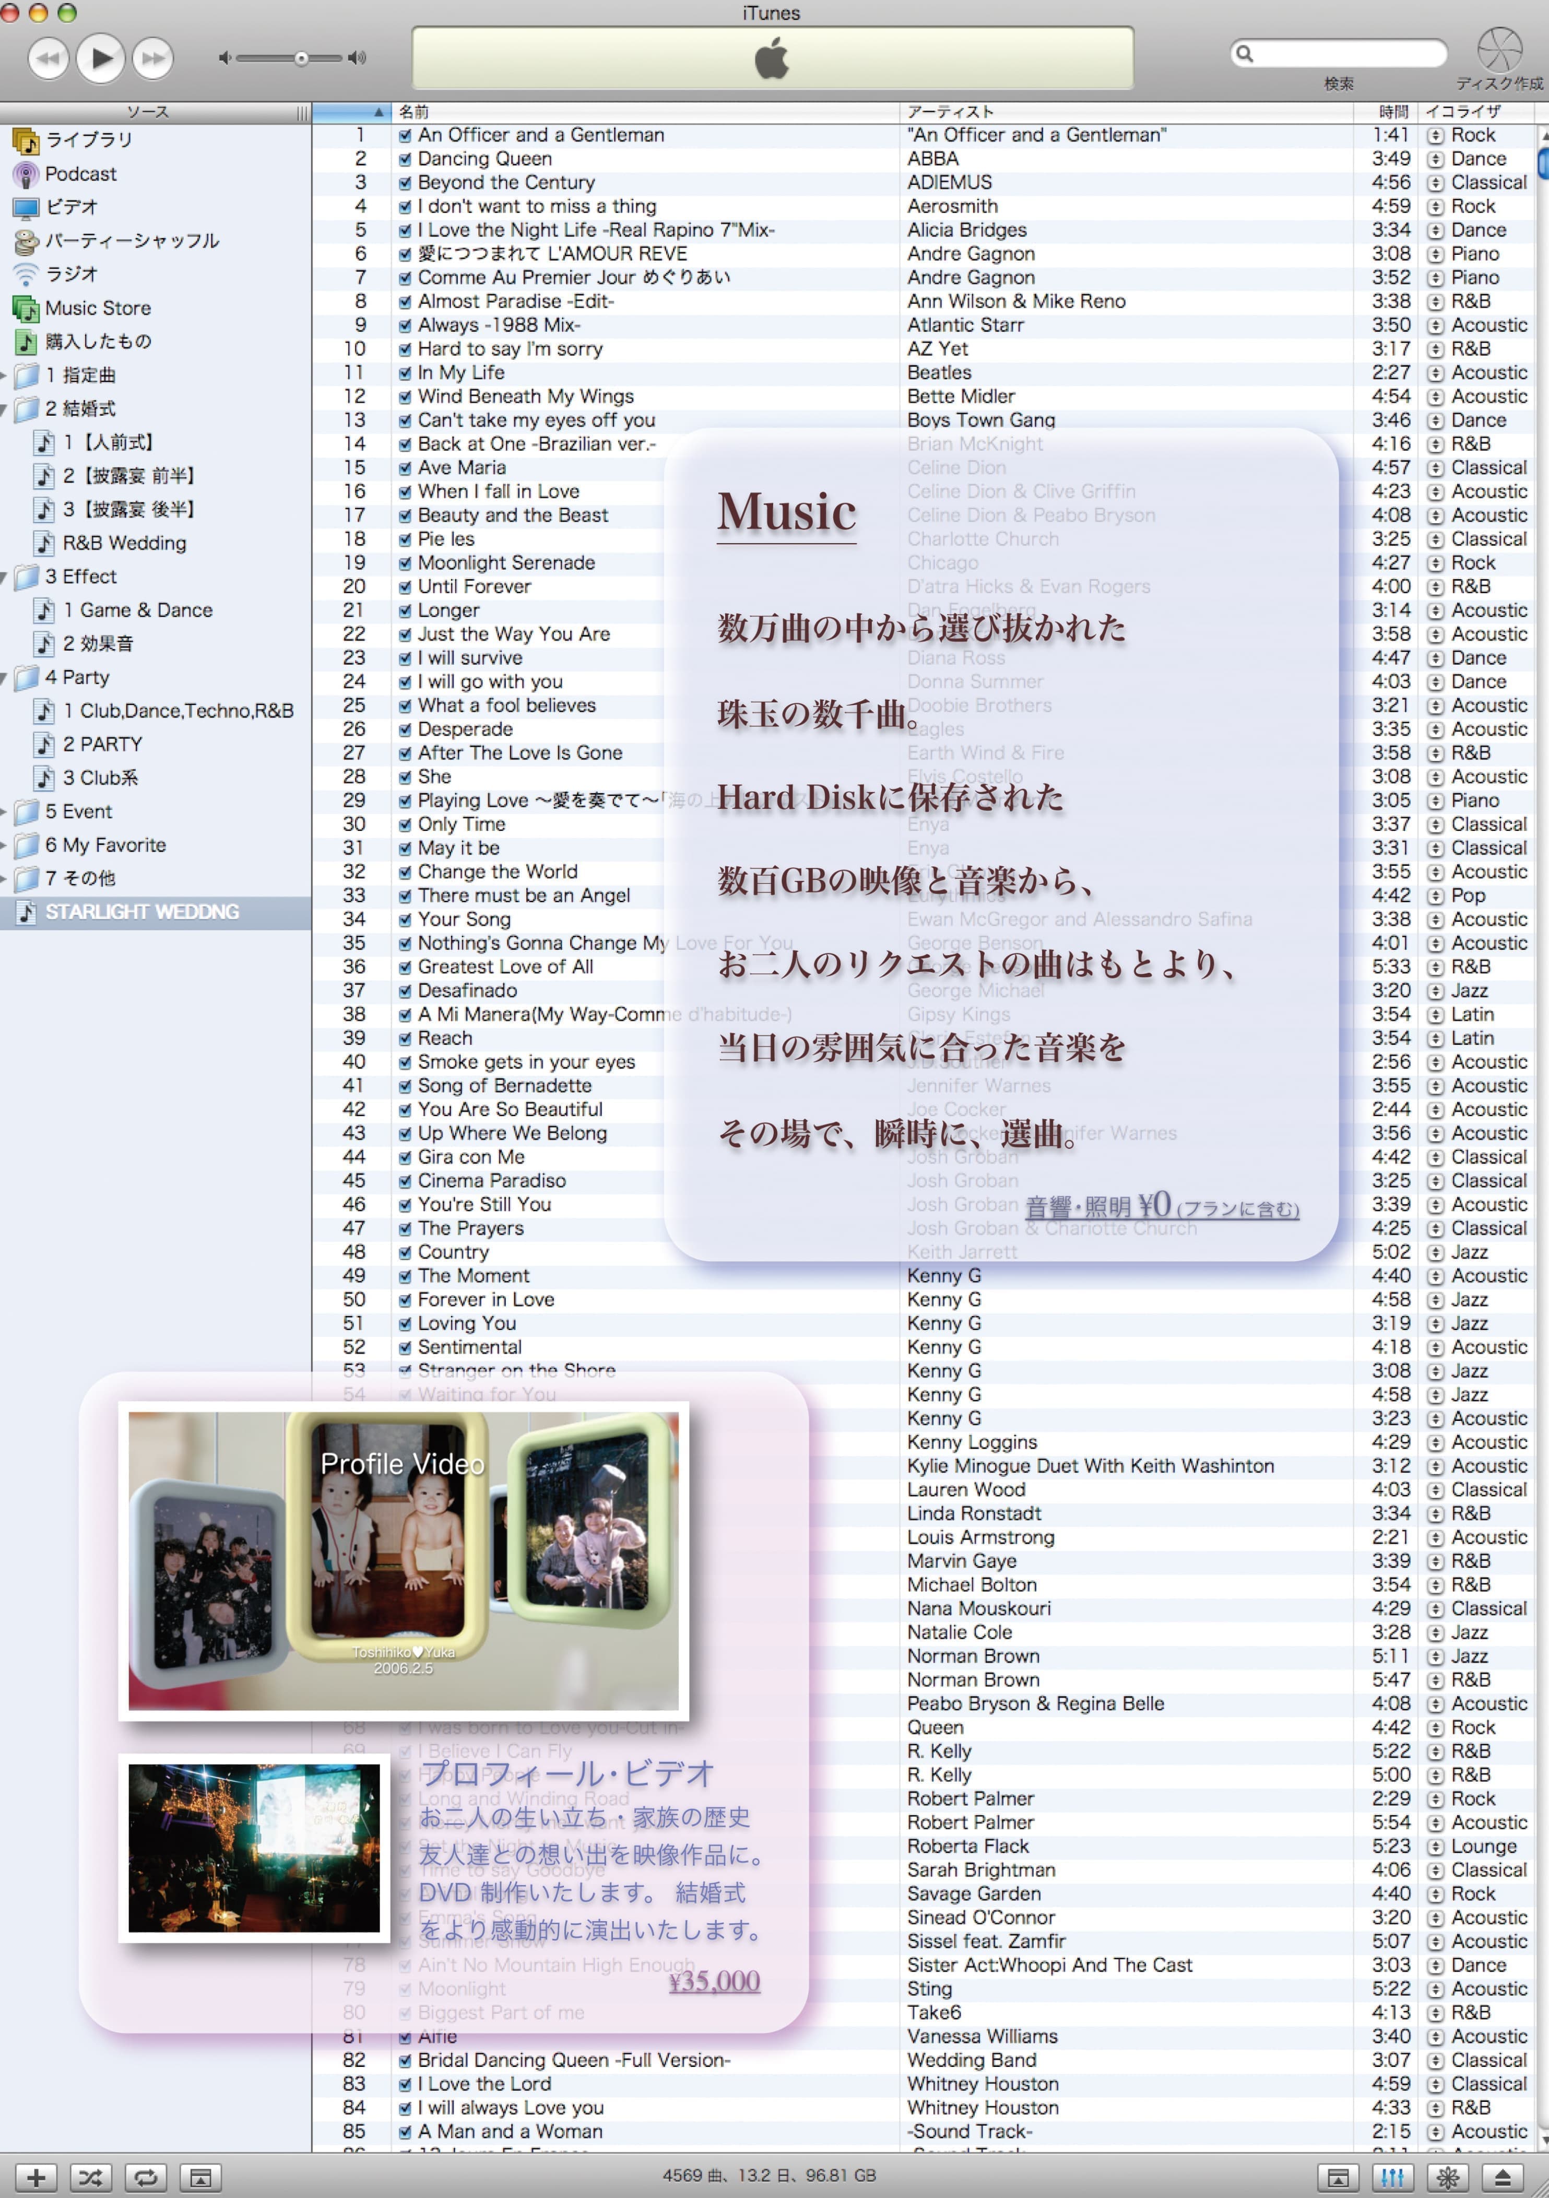Uncheck the Dancing Queen track checkbox
The image size is (1549, 2198).
click(x=405, y=159)
